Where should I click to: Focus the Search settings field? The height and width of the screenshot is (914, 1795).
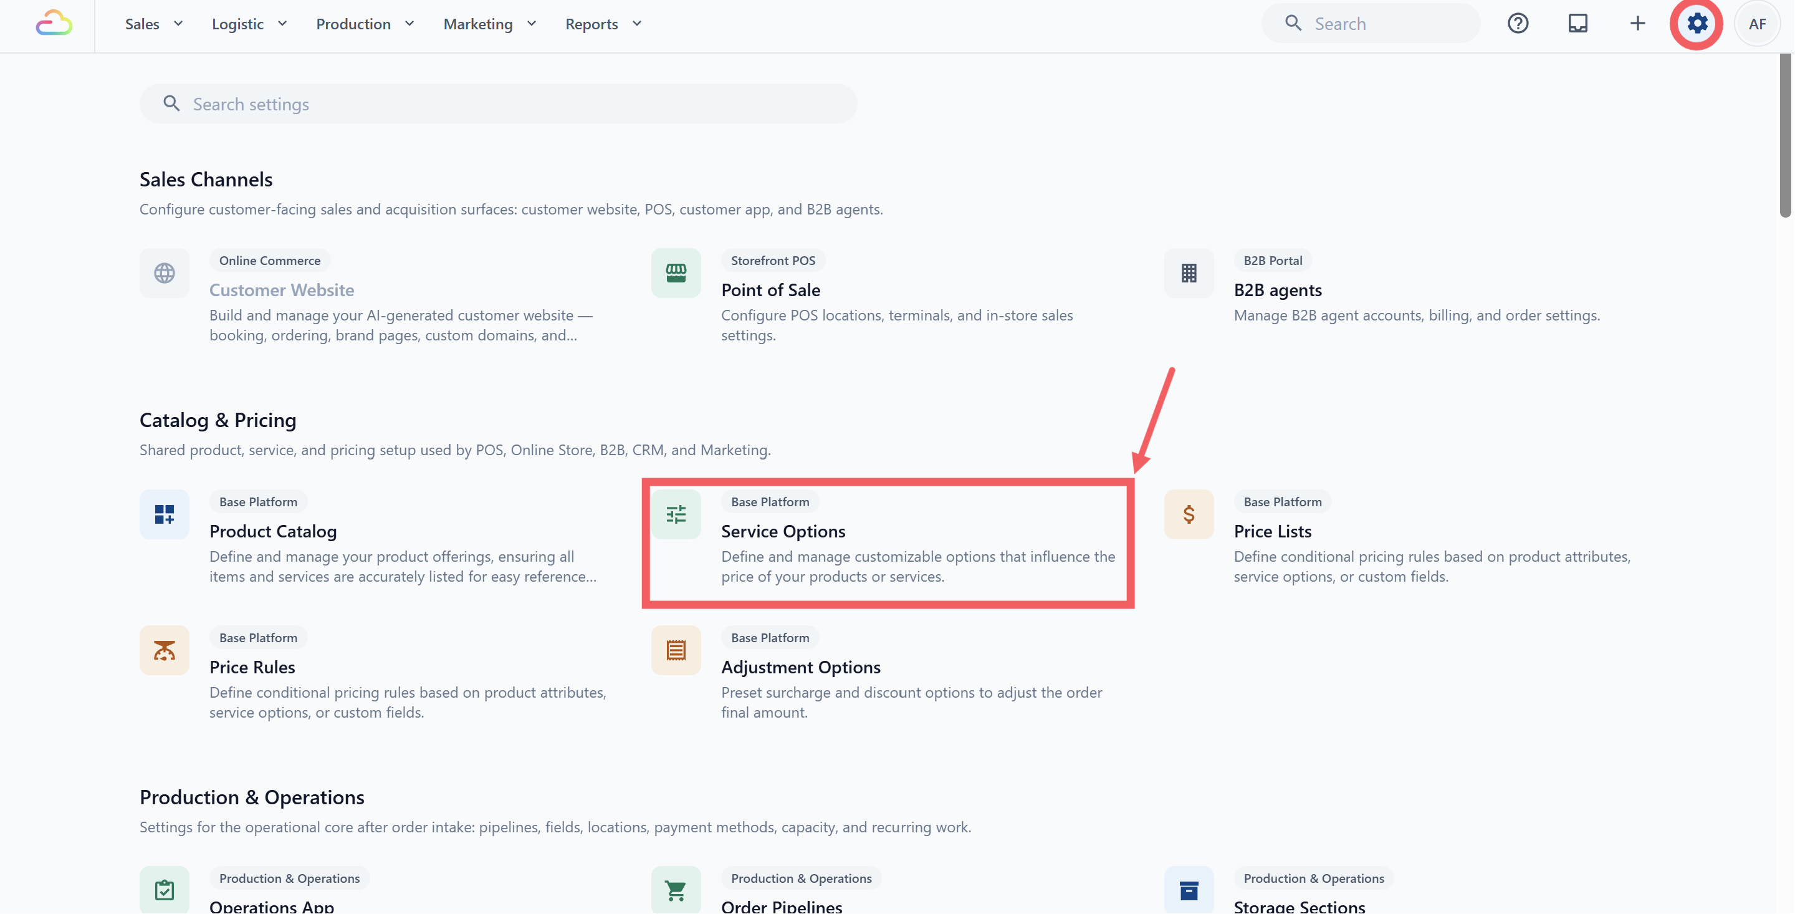click(498, 104)
